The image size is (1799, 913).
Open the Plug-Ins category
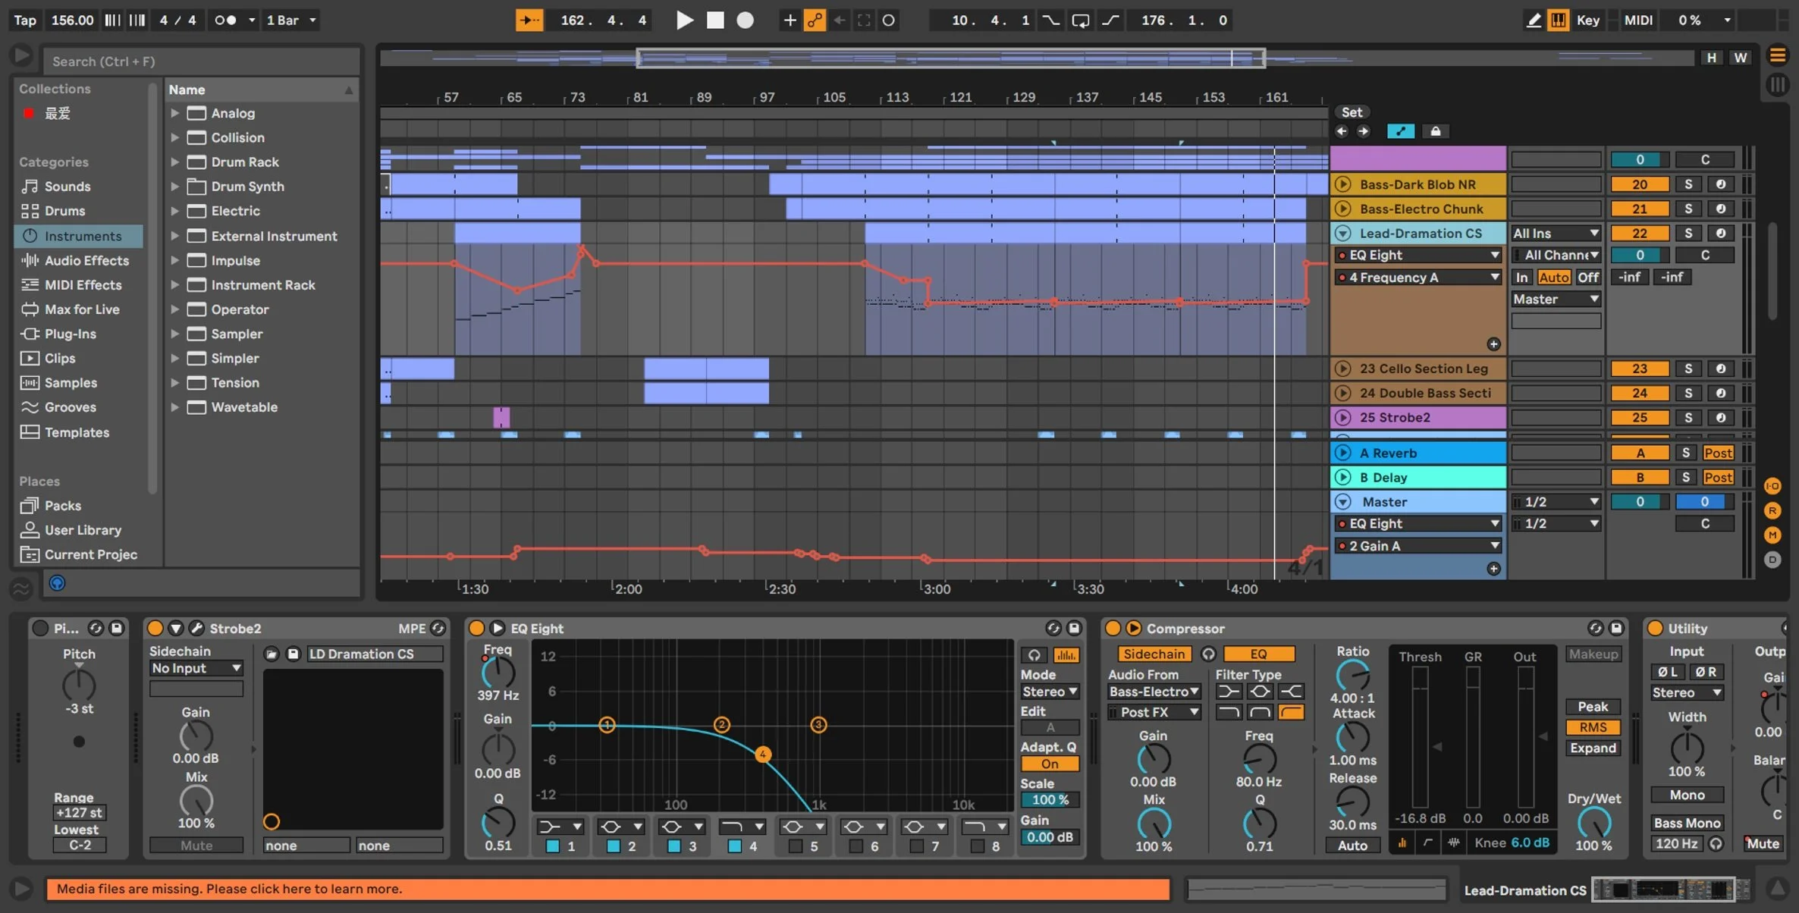[x=70, y=334]
